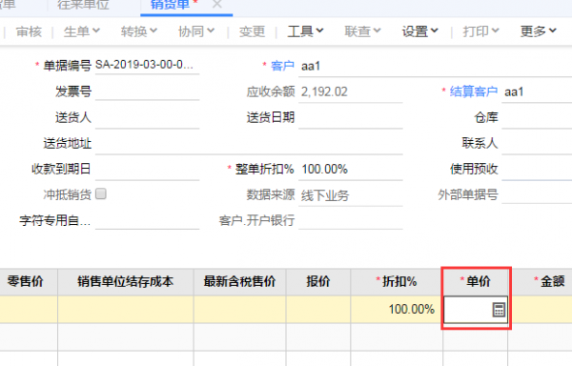572x366 pixels.
Task: Click the 外部单据号 input field
Action: click(537, 194)
